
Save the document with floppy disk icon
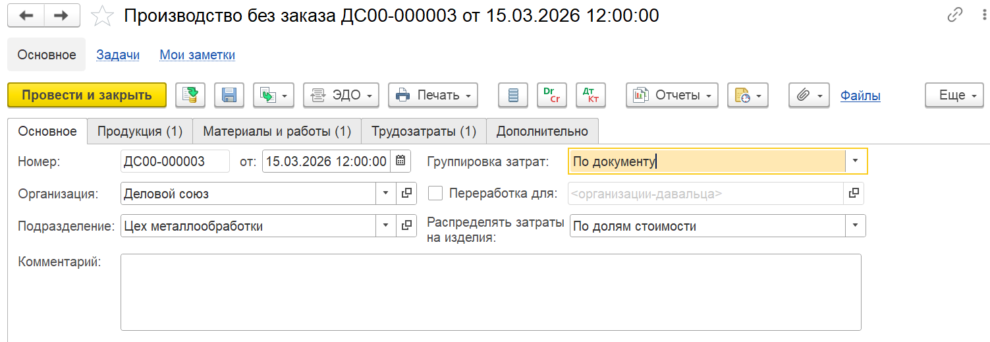[x=229, y=95]
